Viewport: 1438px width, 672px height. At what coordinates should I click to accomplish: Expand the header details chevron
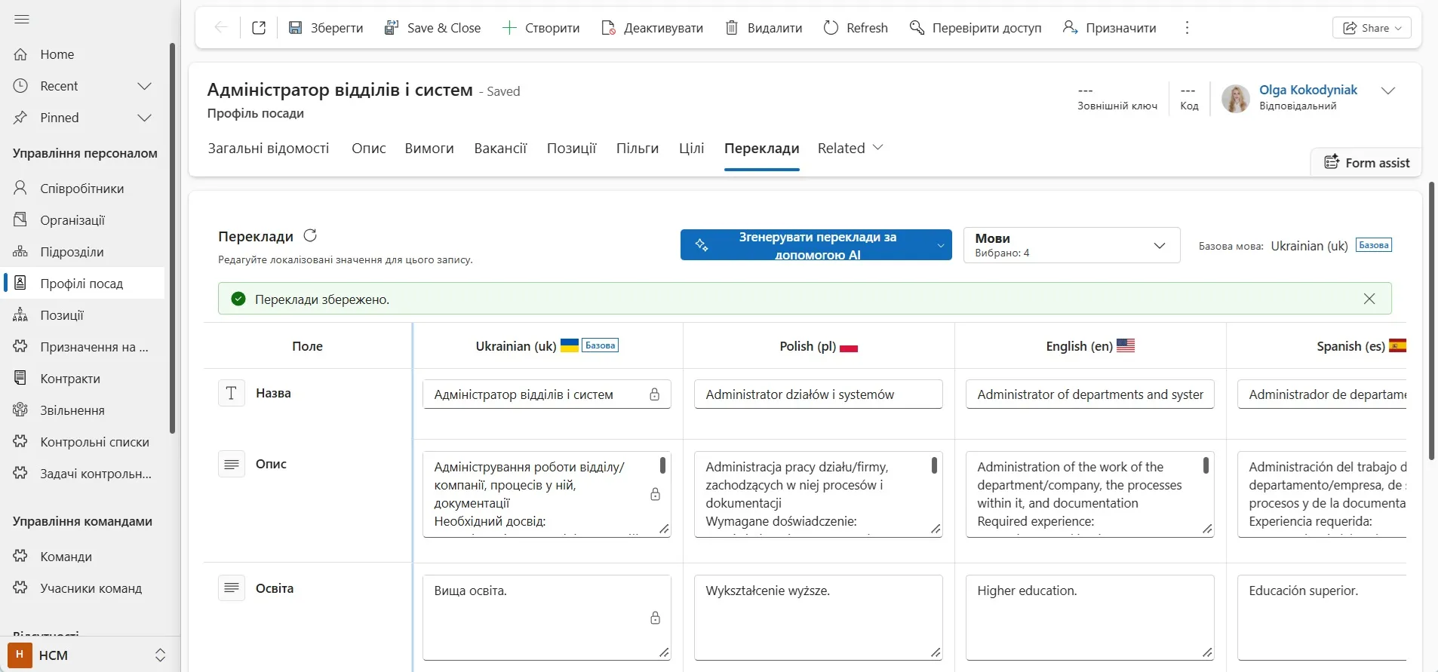pyautogui.click(x=1388, y=91)
